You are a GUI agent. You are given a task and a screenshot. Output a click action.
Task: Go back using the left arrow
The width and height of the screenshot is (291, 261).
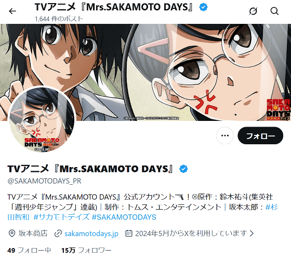(x=12, y=11)
